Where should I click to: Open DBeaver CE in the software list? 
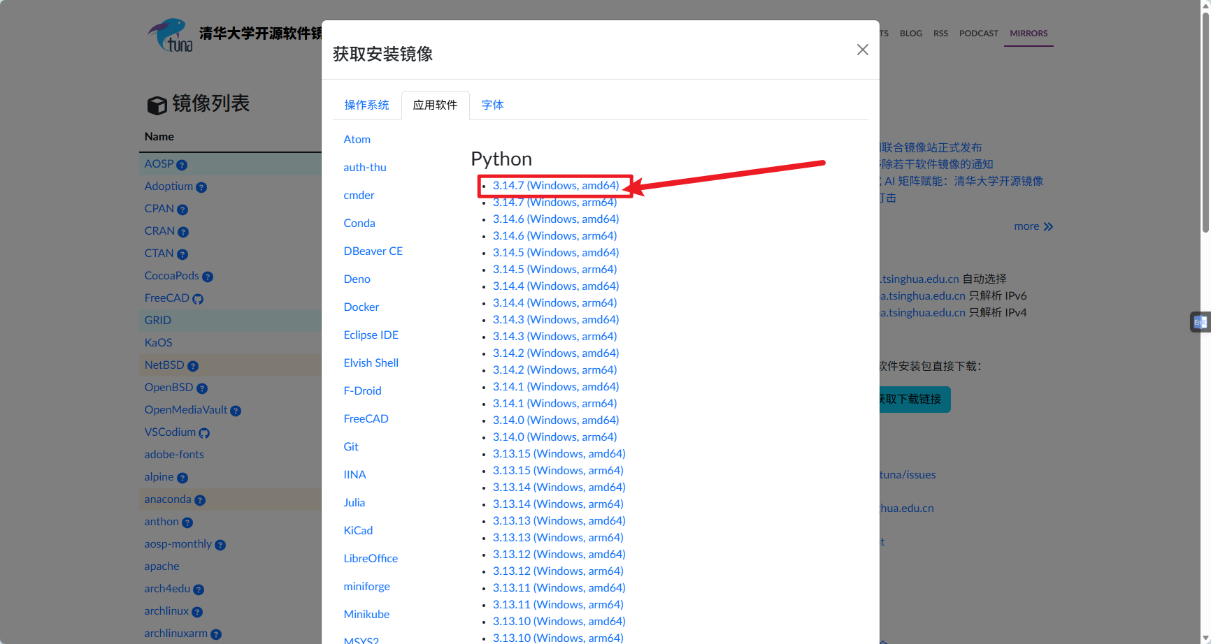[x=373, y=251]
